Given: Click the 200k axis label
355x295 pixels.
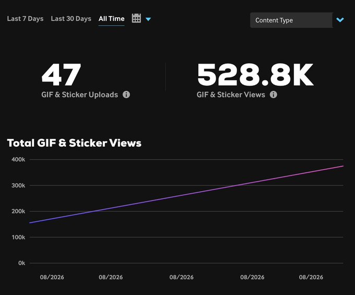Looking at the screenshot, I should (18, 211).
